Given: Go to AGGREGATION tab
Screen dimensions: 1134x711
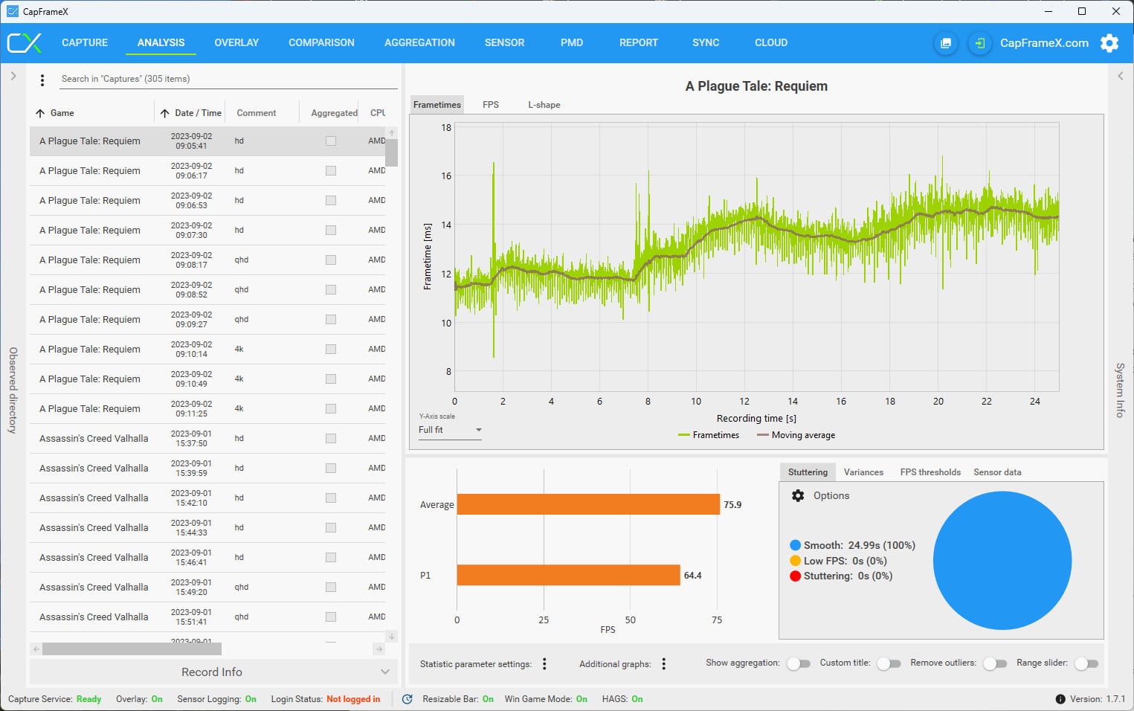Looking at the screenshot, I should click(419, 43).
